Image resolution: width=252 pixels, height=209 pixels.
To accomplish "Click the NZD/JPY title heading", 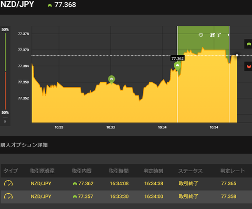I will click(x=17, y=4).
